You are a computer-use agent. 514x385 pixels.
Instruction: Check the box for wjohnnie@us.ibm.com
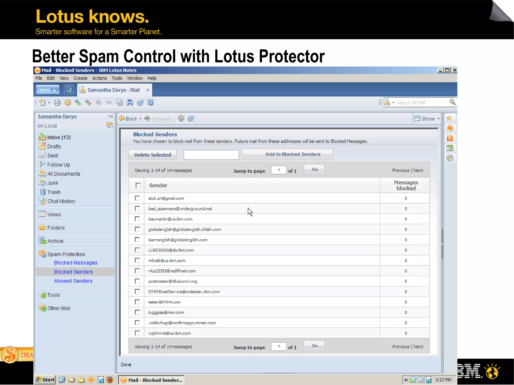click(x=137, y=333)
